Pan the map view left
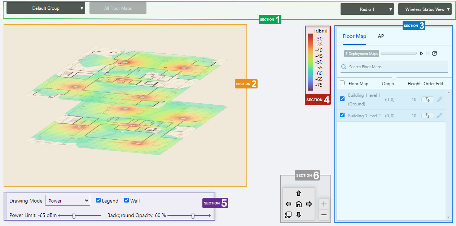 (288, 204)
